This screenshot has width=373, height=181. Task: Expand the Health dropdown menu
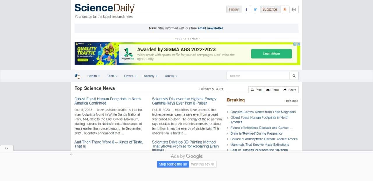94,76
